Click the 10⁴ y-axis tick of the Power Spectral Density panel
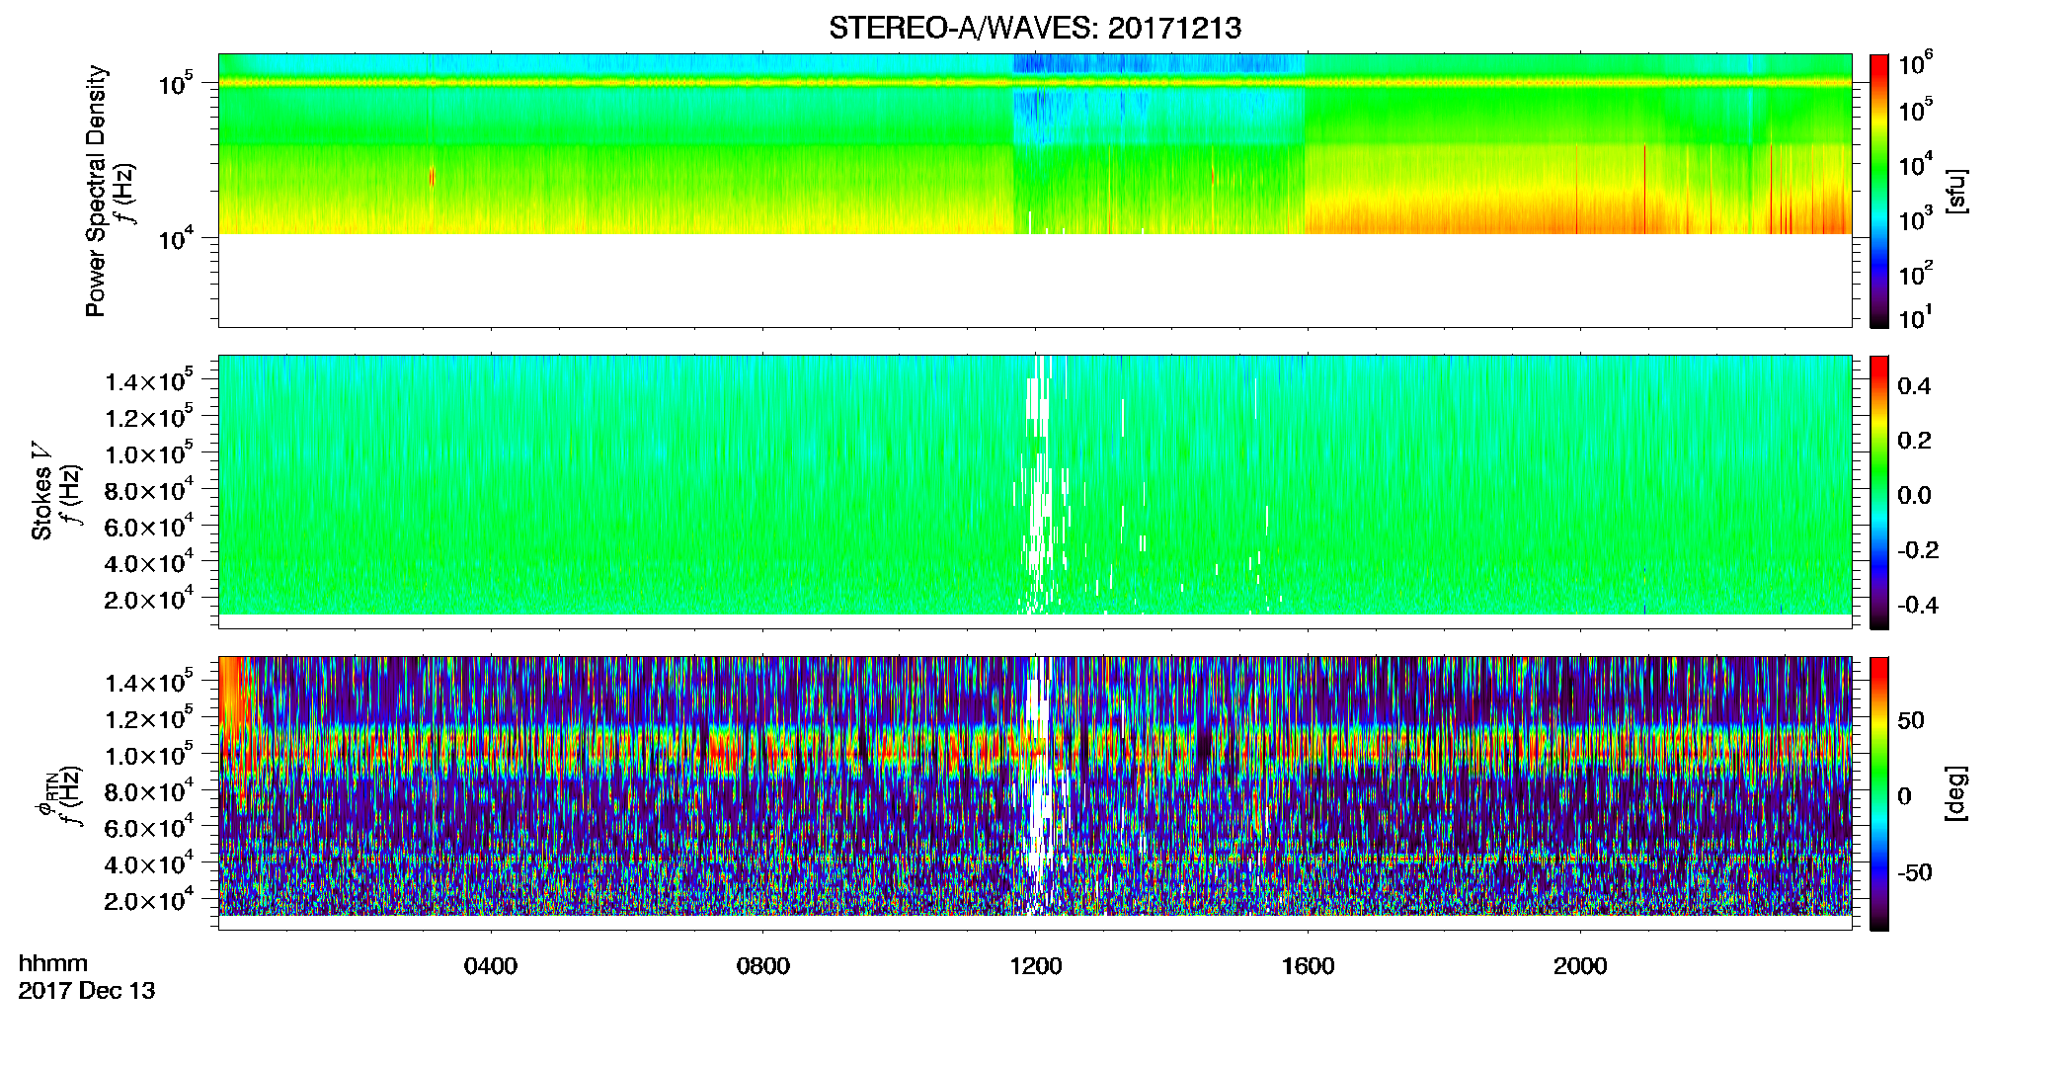The width and height of the screenshot is (2070, 1067). tap(176, 239)
